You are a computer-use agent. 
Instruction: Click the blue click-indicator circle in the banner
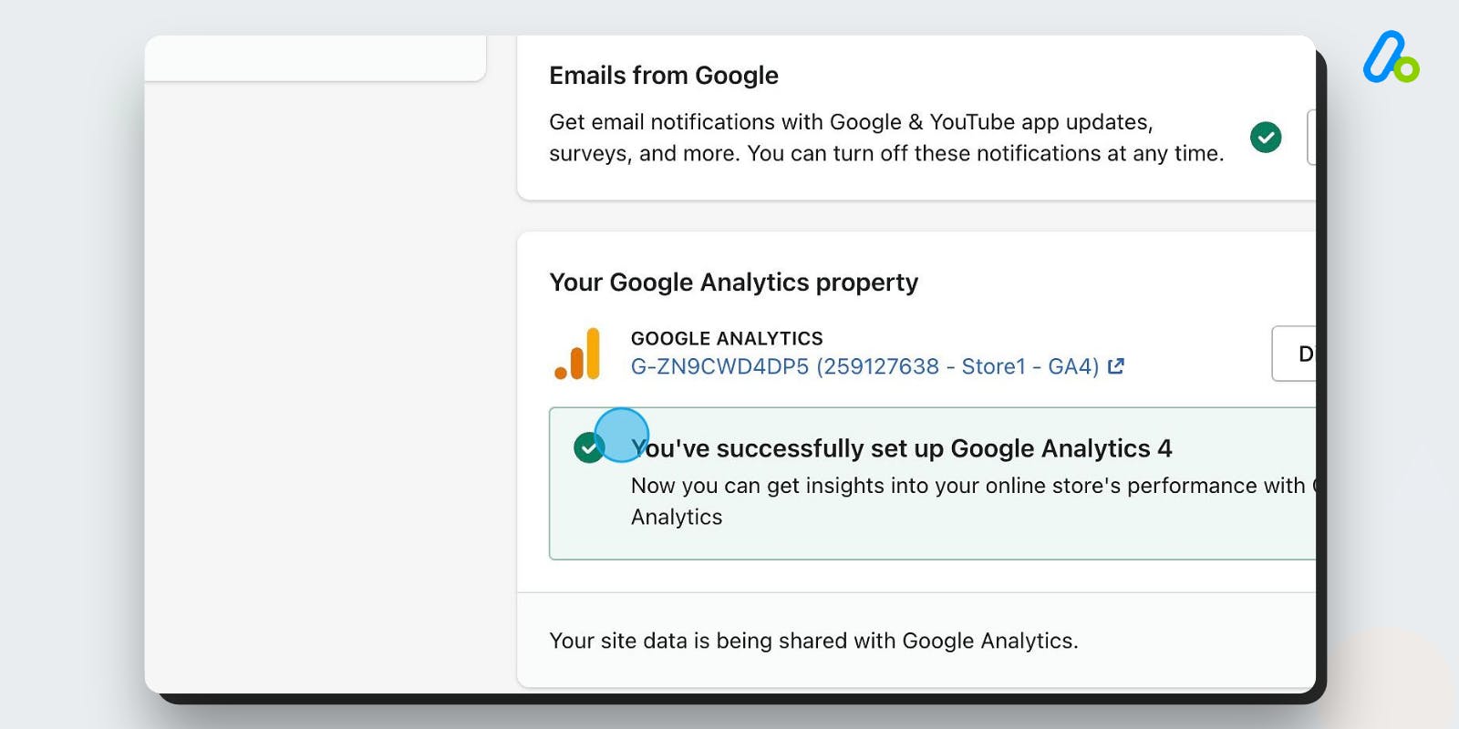pos(623,434)
